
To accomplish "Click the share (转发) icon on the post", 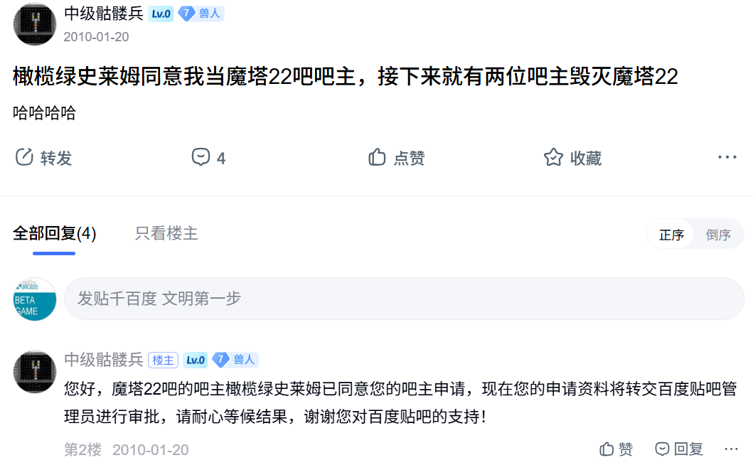I will (x=25, y=158).
